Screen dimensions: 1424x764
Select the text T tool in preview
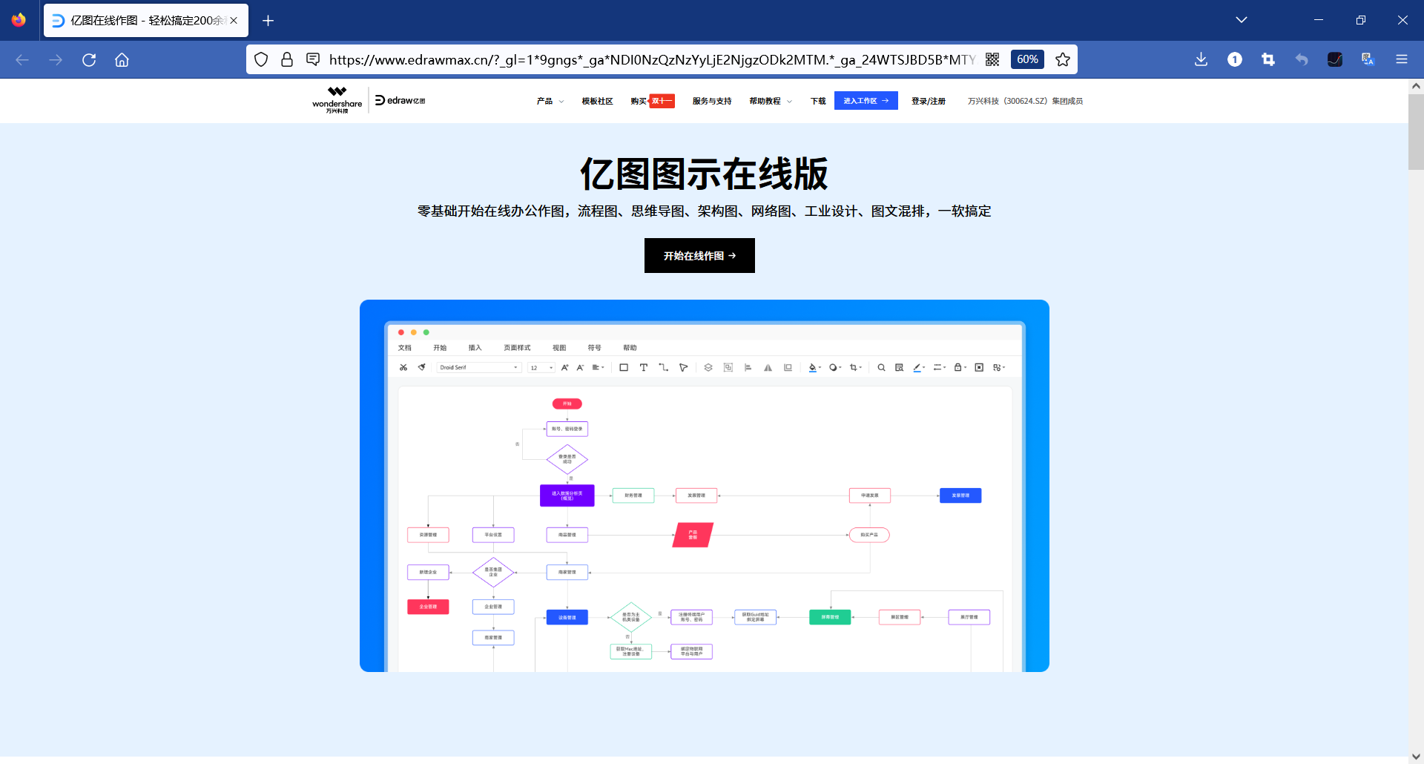coord(643,367)
